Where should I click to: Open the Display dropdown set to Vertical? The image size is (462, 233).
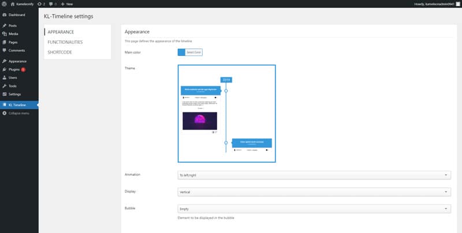(x=314, y=191)
